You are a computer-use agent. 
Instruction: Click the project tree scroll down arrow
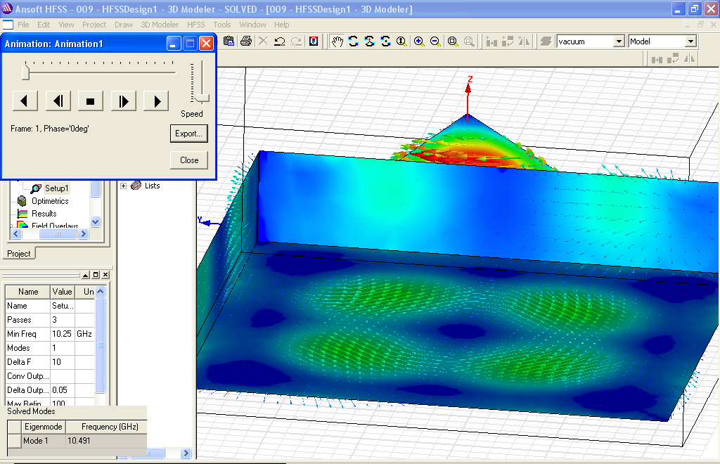[x=96, y=221]
